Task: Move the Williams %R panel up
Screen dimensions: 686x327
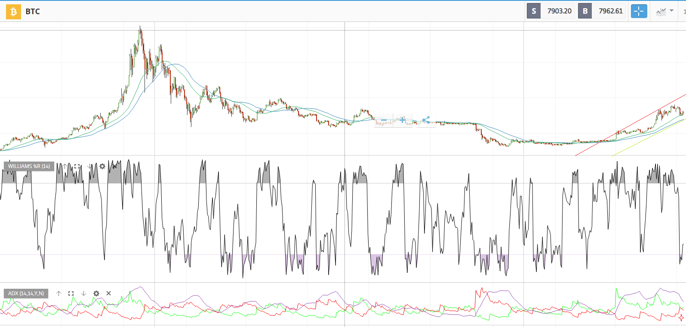Action: pos(65,166)
